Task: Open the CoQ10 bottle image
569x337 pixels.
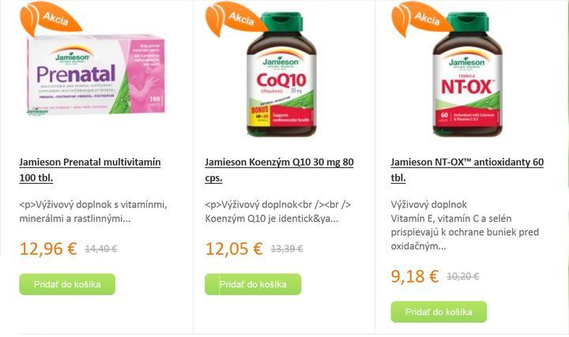Action: pos(281,74)
